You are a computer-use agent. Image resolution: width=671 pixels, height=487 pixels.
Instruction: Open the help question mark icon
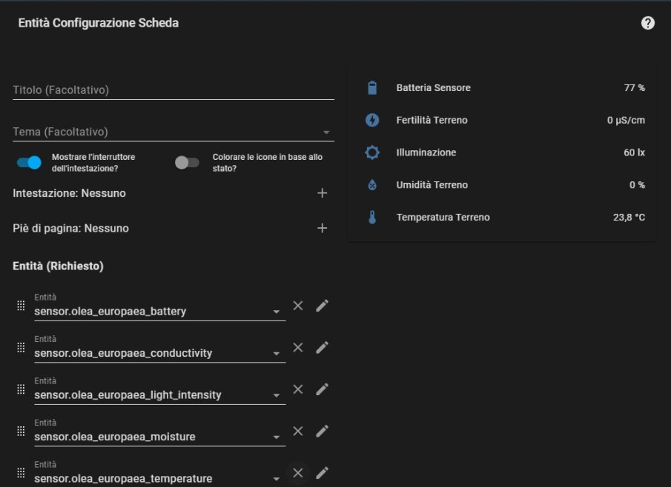[x=647, y=23]
